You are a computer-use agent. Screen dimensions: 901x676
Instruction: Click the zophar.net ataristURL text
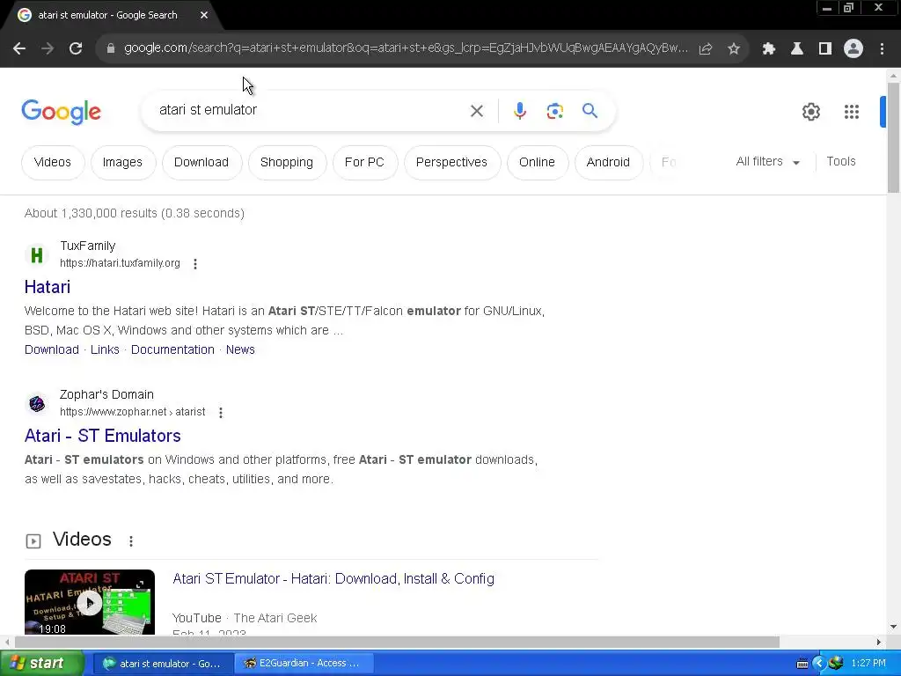(x=133, y=412)
